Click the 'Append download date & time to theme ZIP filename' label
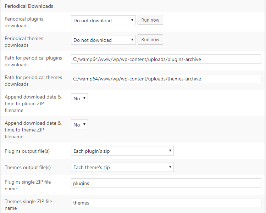The width and height of the screenshot is (266, 213). point(33,130)
